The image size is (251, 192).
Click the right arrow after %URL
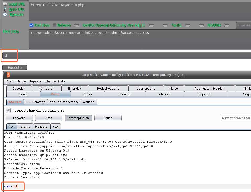point(188,25)
